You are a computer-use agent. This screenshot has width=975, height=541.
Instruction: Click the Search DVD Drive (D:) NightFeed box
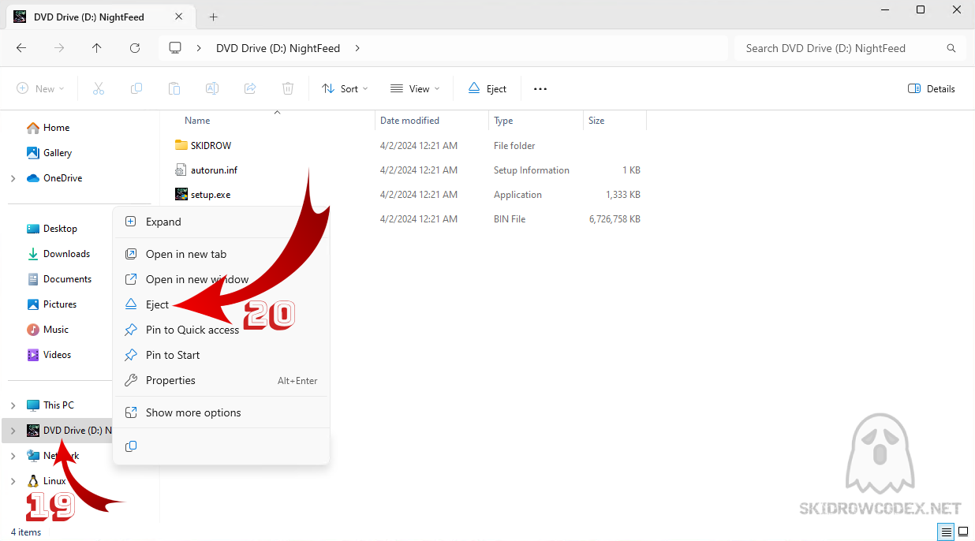click(x=850, y=48)
